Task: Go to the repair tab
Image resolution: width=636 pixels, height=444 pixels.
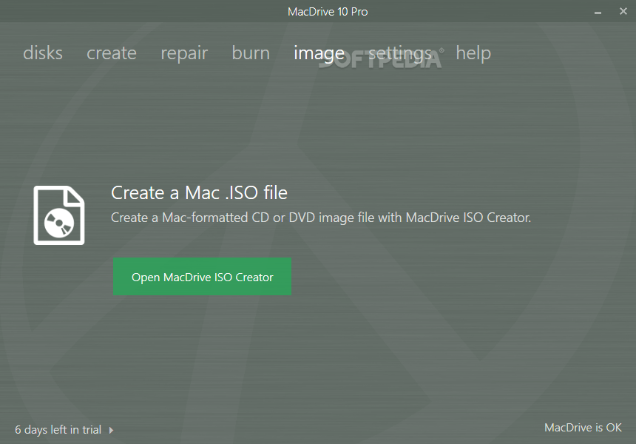Action: [x=184, y=54]
